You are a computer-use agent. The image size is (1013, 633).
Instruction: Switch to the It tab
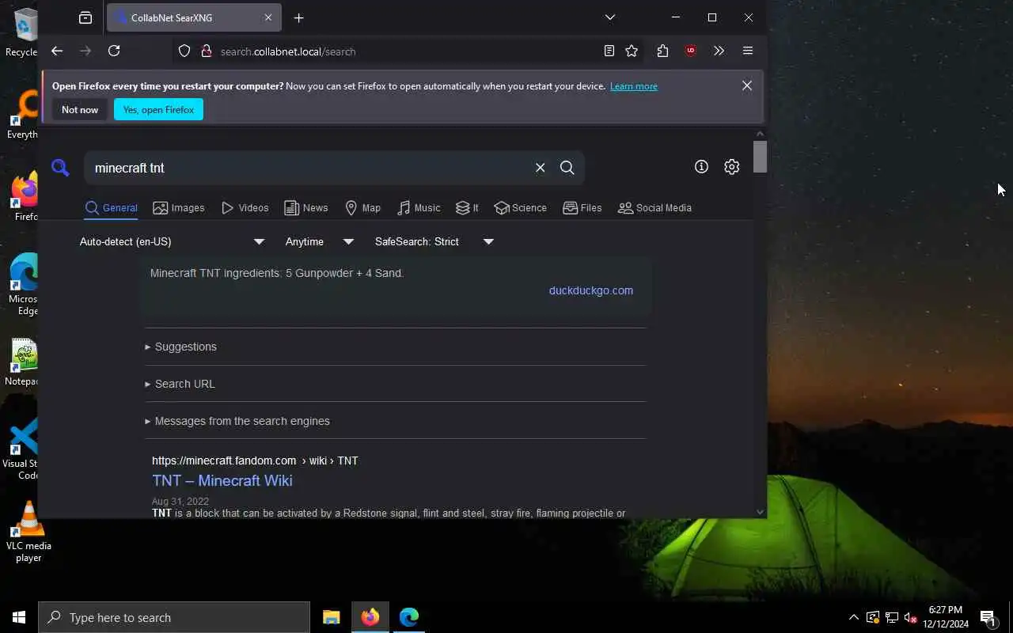click(467, 207)
